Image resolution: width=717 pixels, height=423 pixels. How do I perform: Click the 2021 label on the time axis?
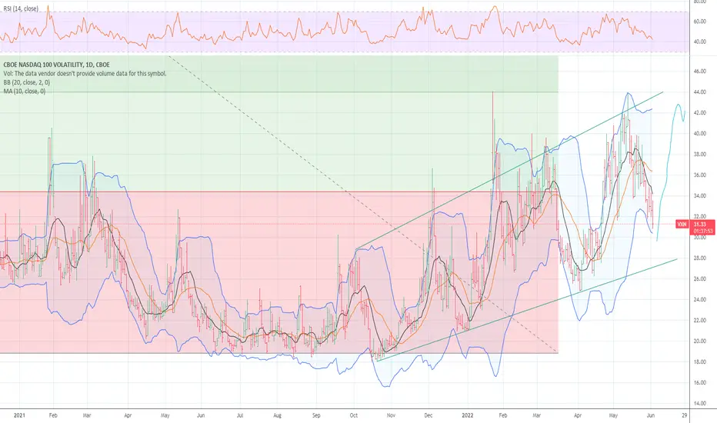click(x=19, y=415)
